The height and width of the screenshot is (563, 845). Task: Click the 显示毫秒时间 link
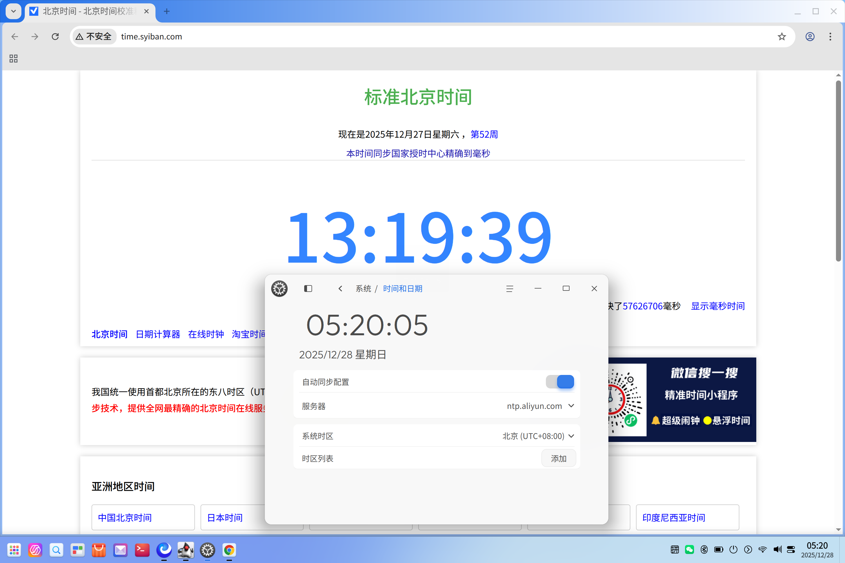[717, 306]
